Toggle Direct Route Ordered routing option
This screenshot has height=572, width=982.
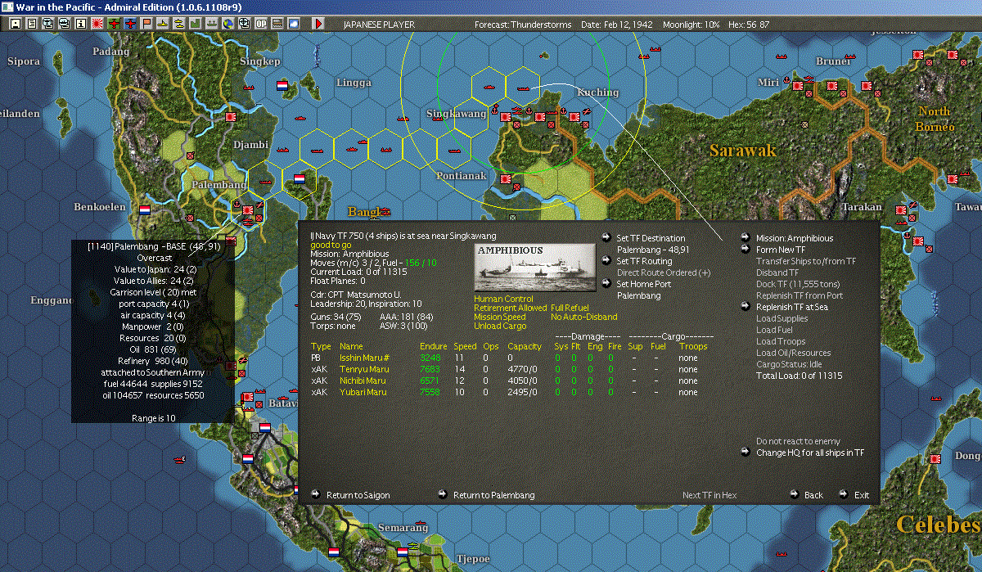[664, 272]
